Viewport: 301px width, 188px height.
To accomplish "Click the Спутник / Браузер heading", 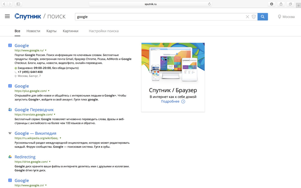I will (x=173, y=90).
